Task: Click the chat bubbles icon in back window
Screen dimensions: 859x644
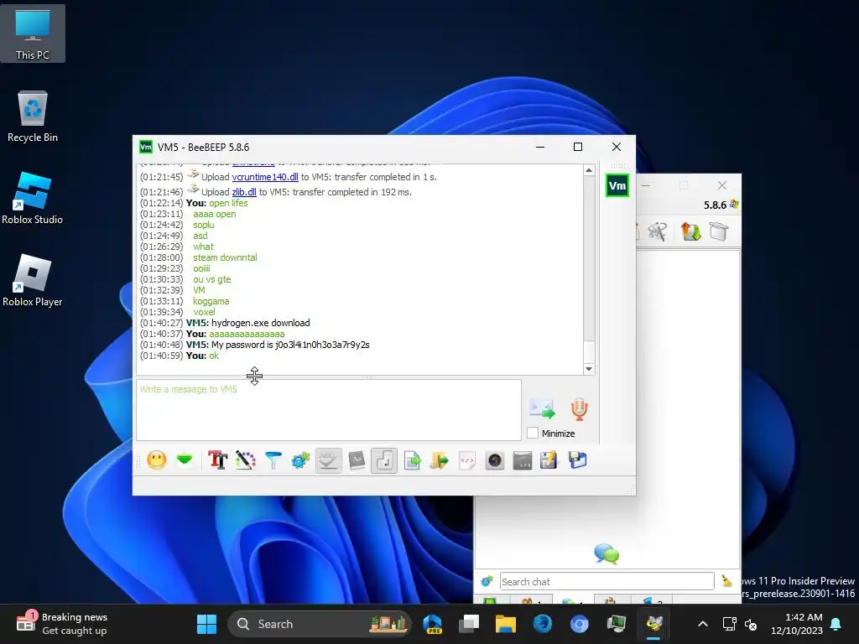Action: 607,553
